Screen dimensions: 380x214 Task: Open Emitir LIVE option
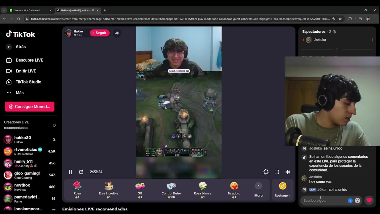pyautogui.click(x=21, y=71)
